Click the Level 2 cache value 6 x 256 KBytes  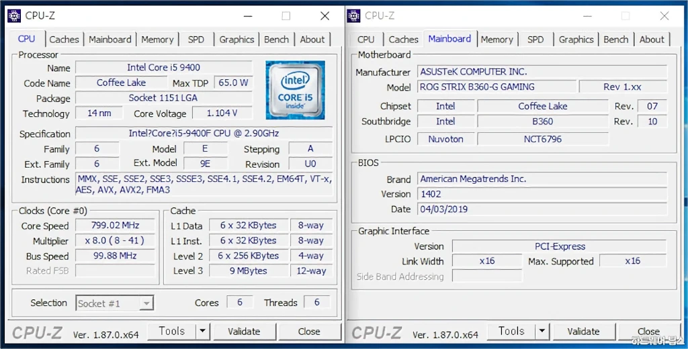[249, 256]
